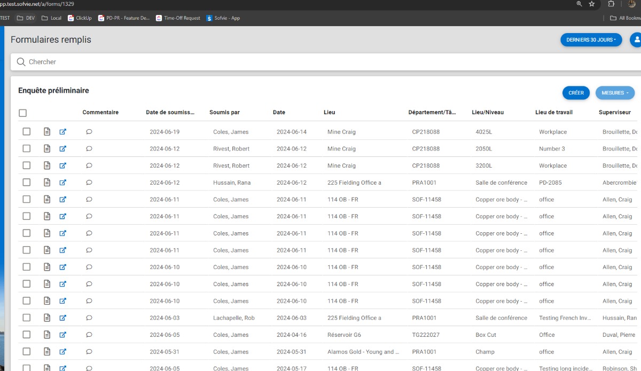
Task: Open the All Bookmarks folder
Action: click(626, 18)
